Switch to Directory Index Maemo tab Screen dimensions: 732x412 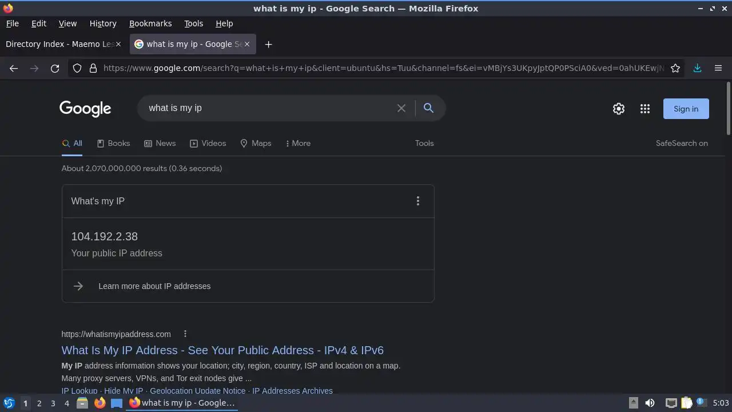point(63,44)
